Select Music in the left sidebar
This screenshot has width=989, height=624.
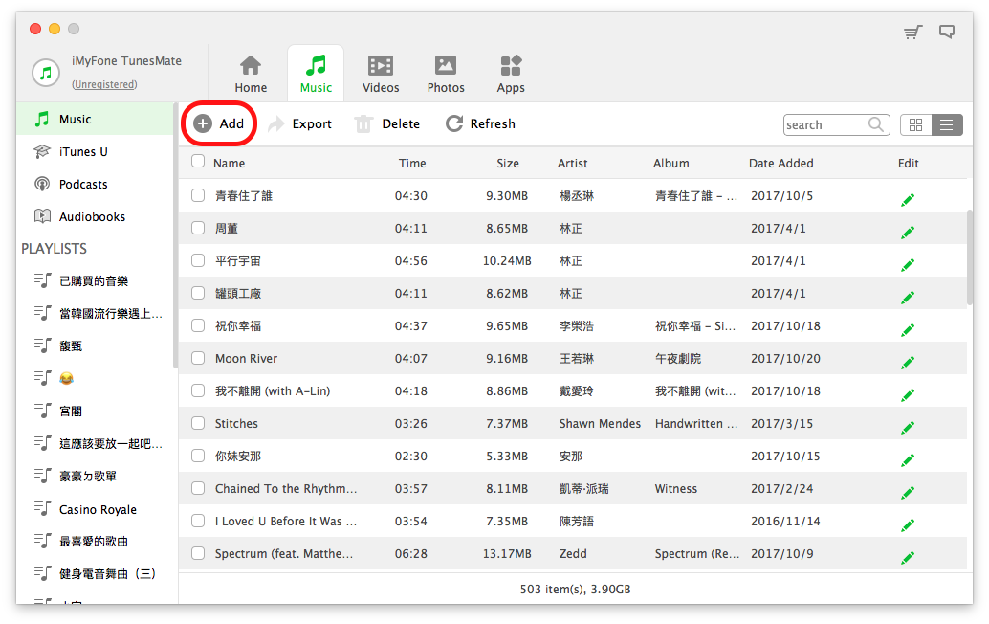click(x=95, y=119)
